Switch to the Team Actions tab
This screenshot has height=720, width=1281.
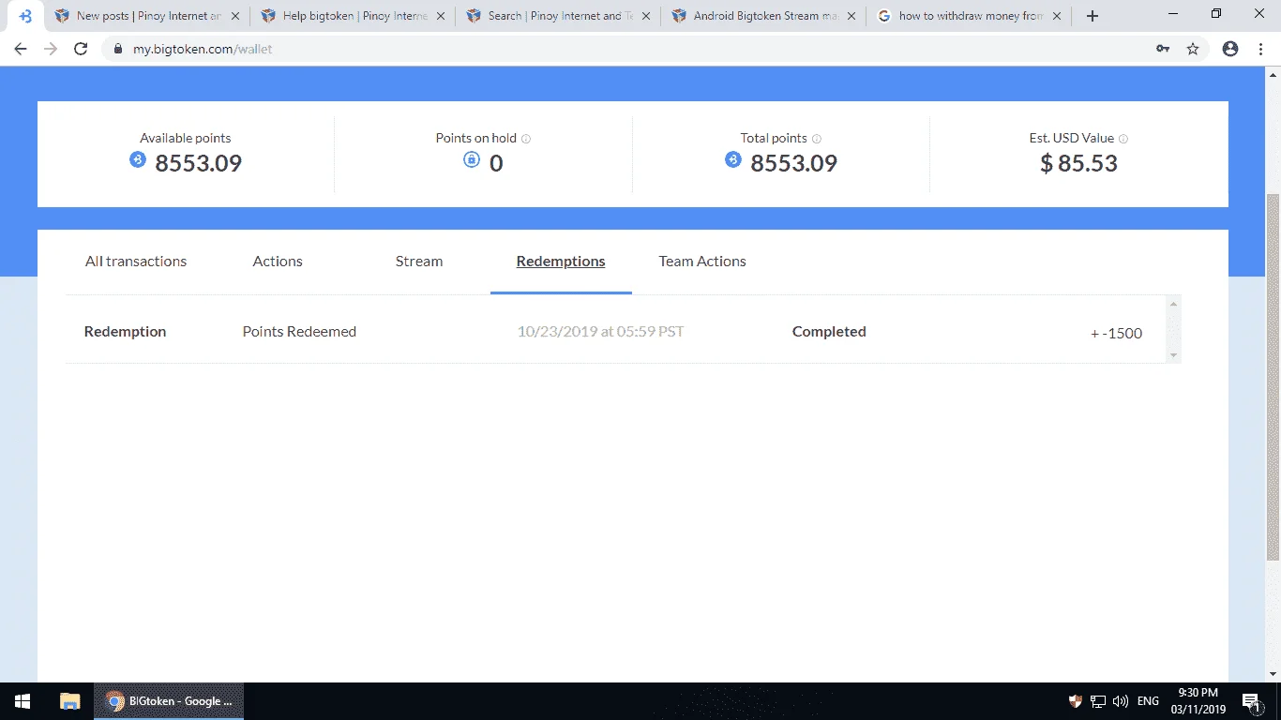coord(702,262)
